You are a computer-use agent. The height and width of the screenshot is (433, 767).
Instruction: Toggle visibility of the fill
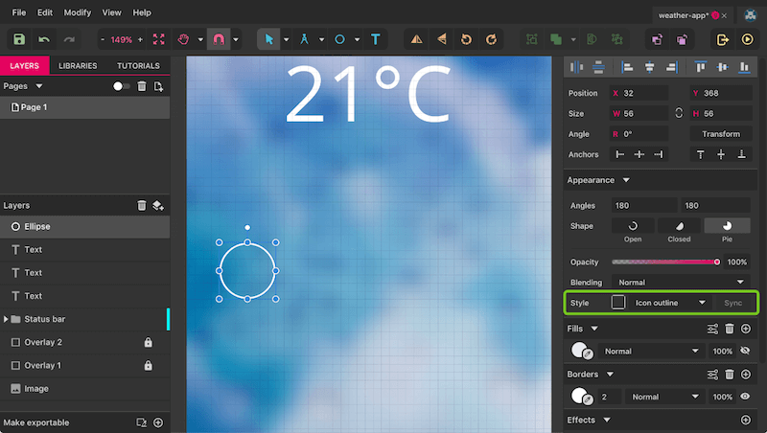pyautogui.click(x=745, y=352)
